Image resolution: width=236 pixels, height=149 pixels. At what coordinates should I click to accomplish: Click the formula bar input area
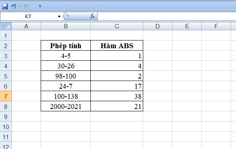pyautogui.click(x=166, y=16)
